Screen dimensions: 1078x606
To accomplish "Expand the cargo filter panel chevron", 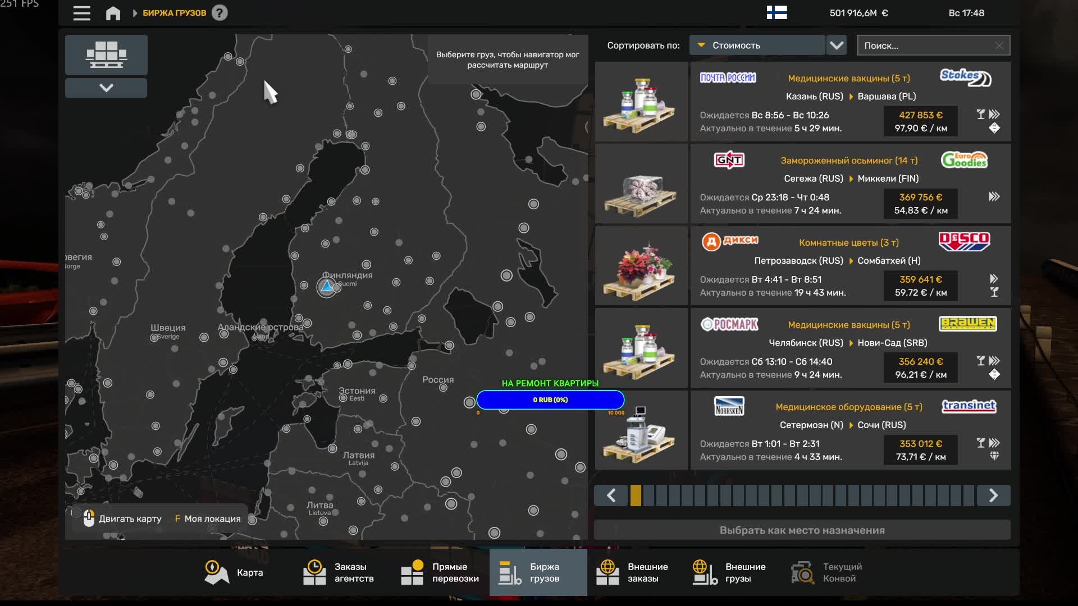I will (106, 88).
